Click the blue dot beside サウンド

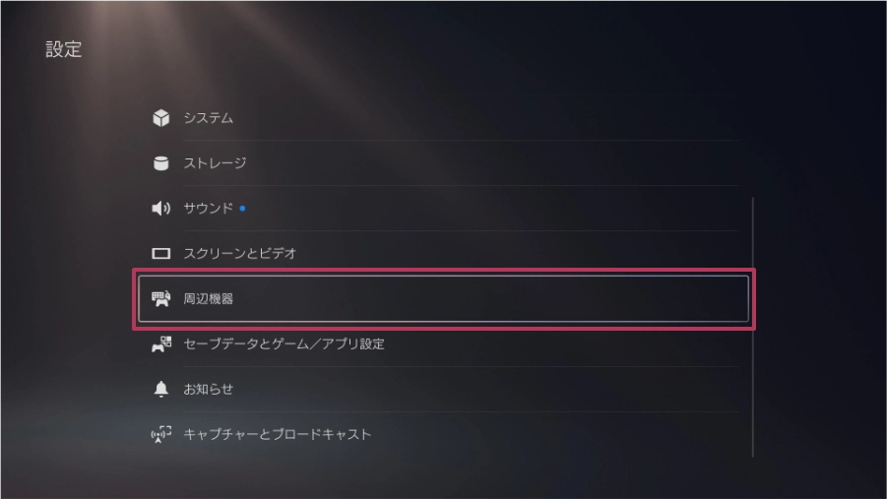click(x=242, y=209)
